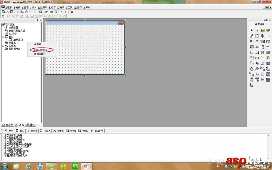
Task: Pick the Table grid component icon
Action: [x=262, y=74]
